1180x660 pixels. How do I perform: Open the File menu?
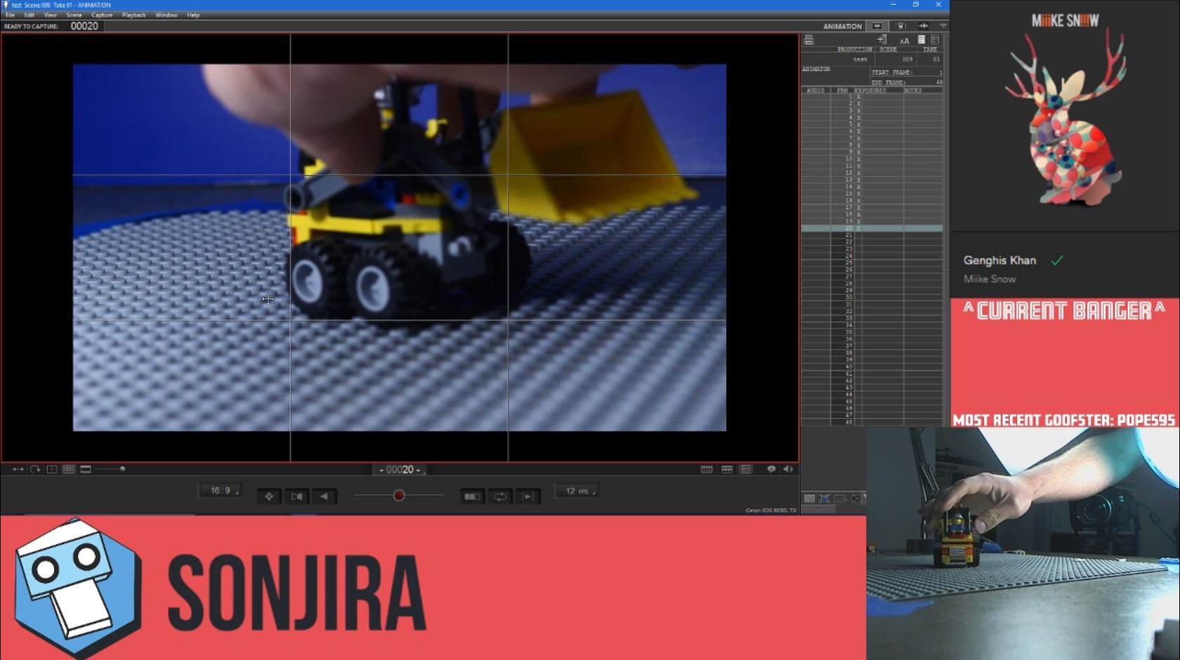11,15
